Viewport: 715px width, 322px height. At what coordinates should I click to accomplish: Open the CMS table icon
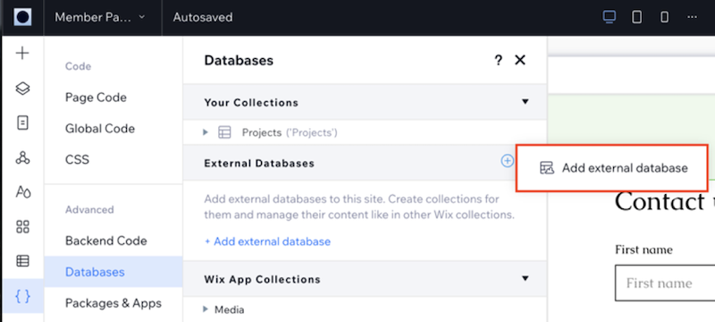(x=22, y=261)
